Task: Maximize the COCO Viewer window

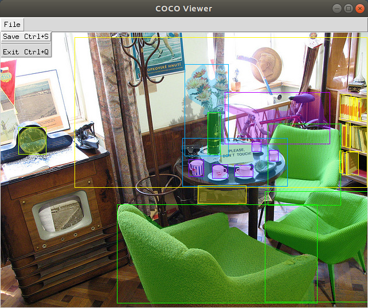Action: (x=349, y=9)
